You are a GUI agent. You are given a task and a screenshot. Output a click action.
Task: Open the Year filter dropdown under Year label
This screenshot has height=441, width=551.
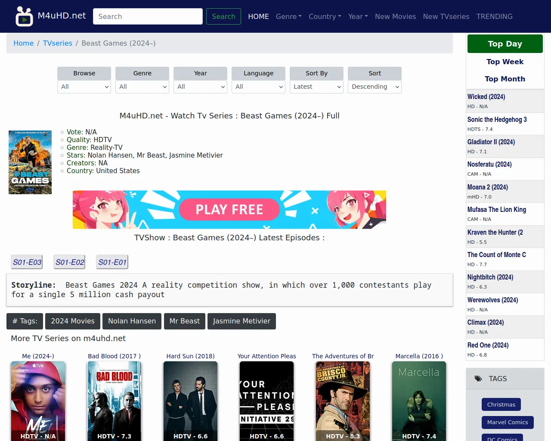point(201,87)
